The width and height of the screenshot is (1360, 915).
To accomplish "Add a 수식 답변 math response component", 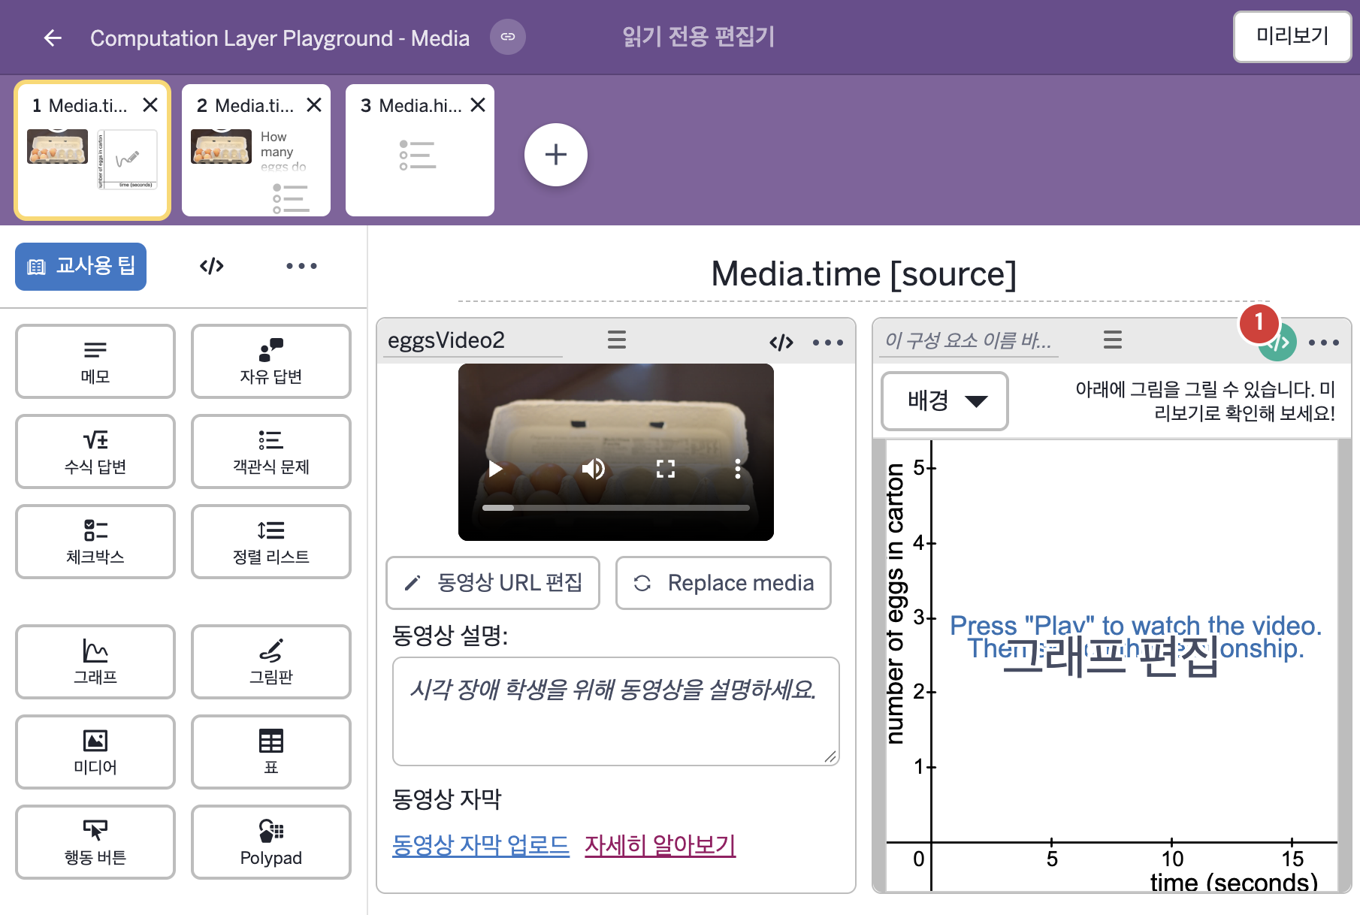I will pos(95,451).
